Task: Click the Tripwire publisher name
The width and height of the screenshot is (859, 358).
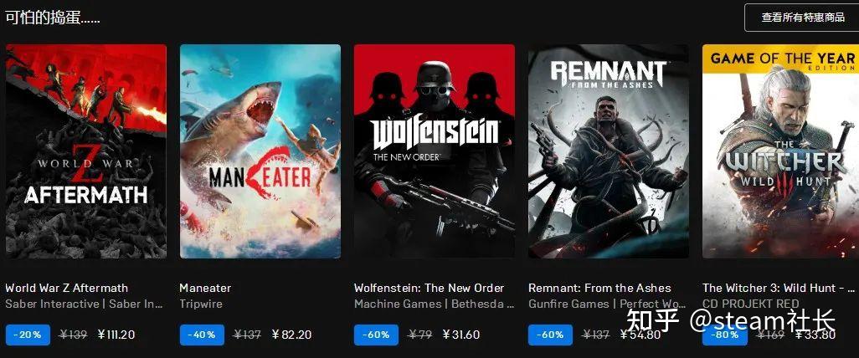Action: [x=201, y=304]
